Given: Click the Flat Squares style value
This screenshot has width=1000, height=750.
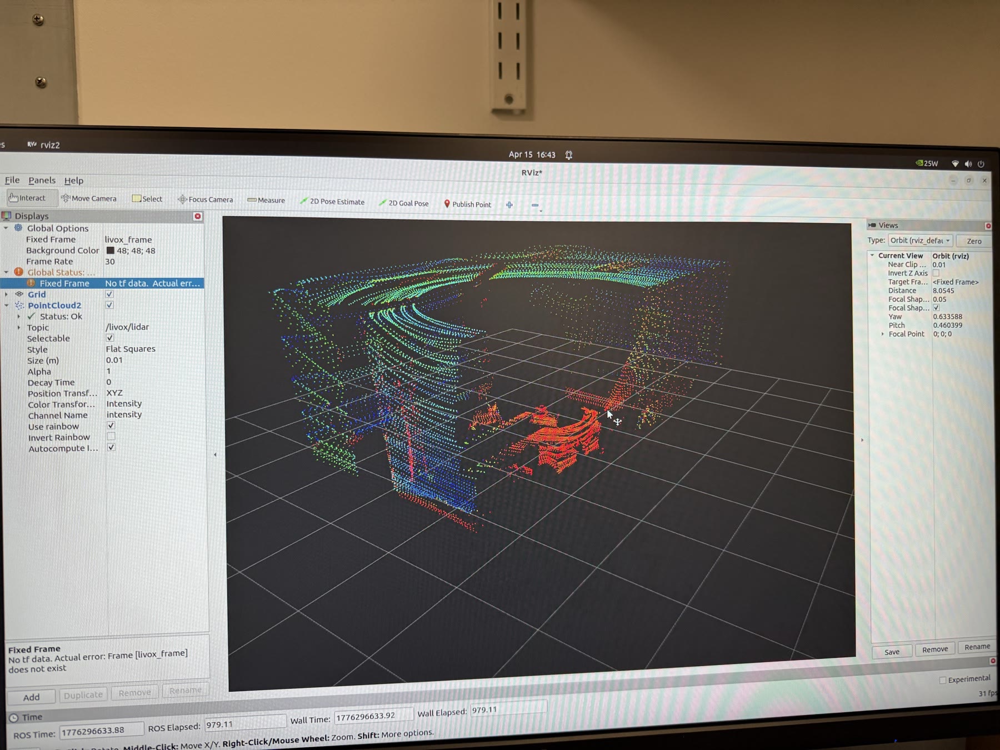Looking at the screenshot, I should [131, 349].
